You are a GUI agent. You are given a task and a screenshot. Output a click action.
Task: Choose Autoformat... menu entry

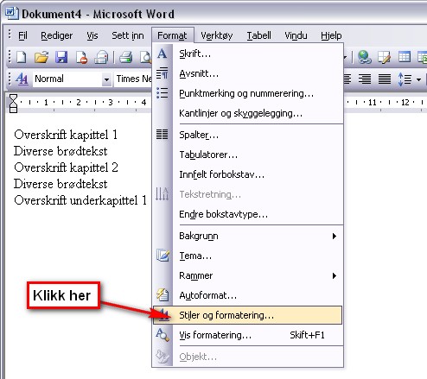pos(248,295)
